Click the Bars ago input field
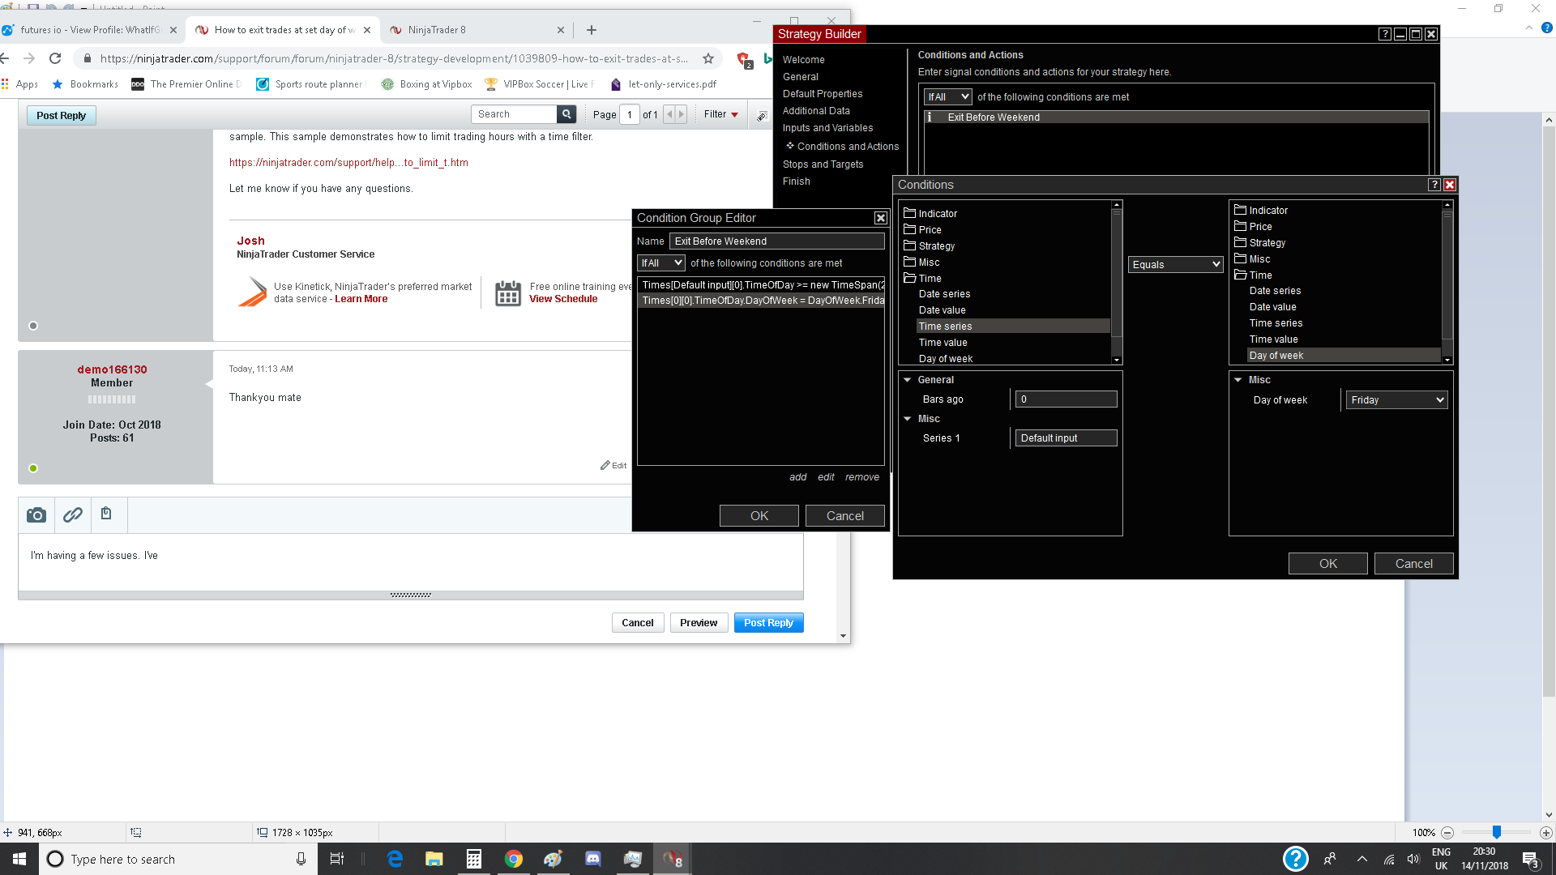 click(1066, 399)
